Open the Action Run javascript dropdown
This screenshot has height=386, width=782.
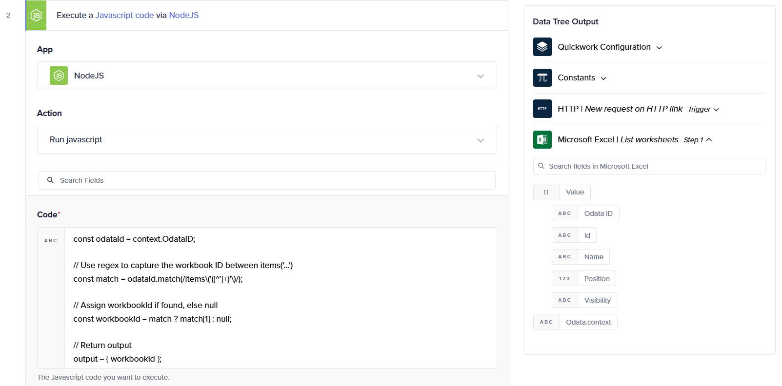tap(267, 140)
